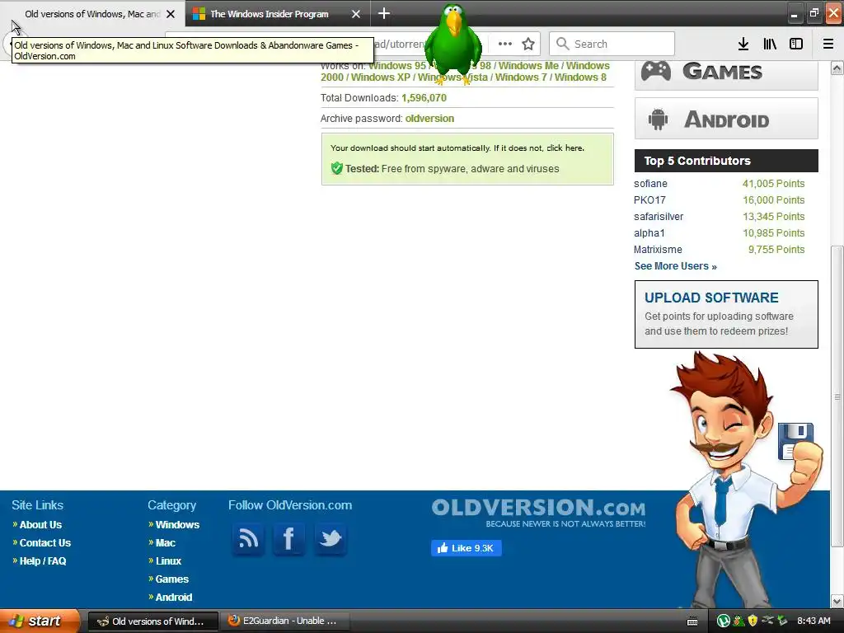This screenshot has width=844, height=633.
Task: Click the Contact Us footer link
Action: tap(45, 543)
